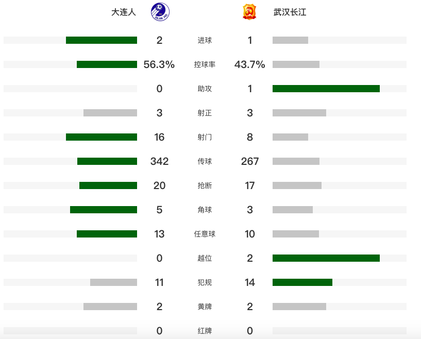421x339 pixels.
Task: Select the 犯规 fouls label
Action: (x=205, y=282)
